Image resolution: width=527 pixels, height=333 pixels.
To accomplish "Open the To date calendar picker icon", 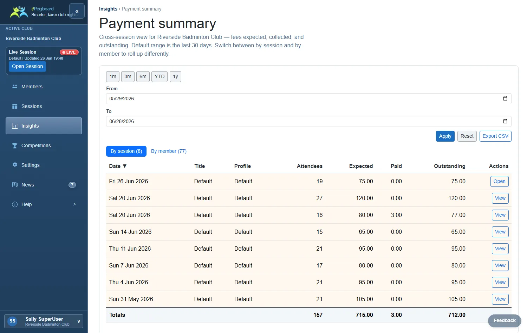I will click(x=505, y=121).
